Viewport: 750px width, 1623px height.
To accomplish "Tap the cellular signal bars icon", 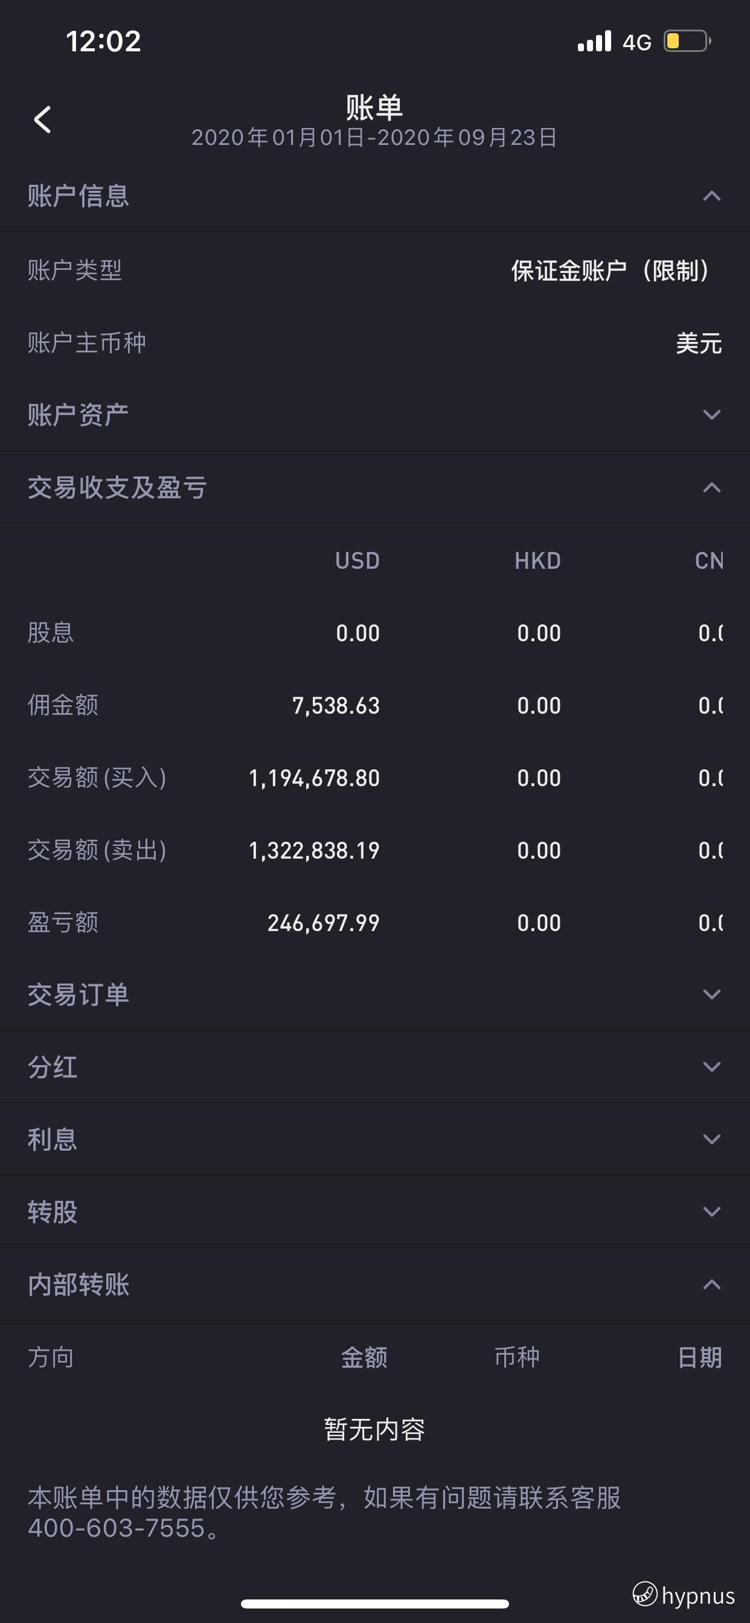I will click(594, 41).
